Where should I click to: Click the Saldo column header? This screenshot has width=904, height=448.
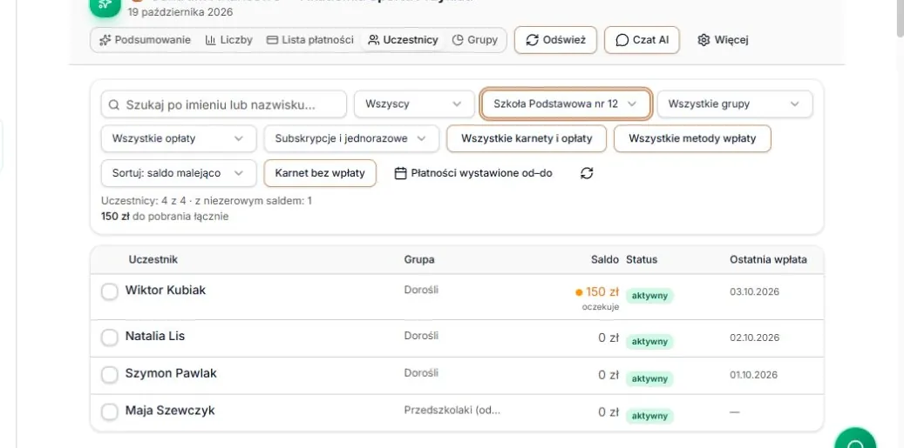coord(605,260)
